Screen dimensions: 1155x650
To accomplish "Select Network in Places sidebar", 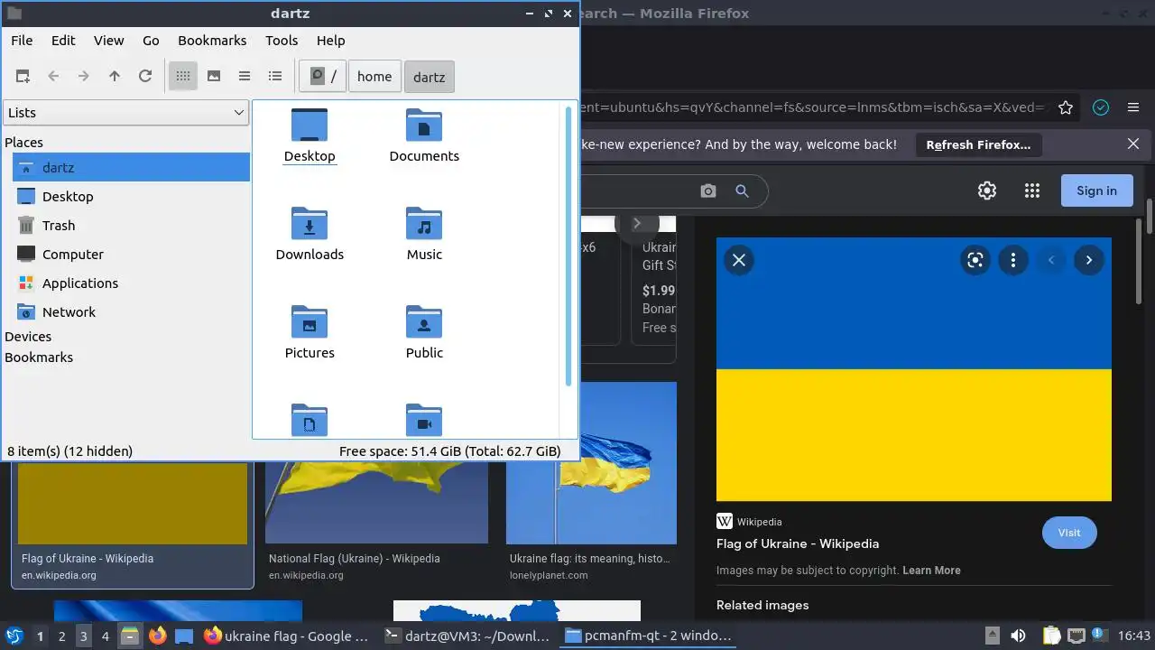I will [x=131, y=312].
